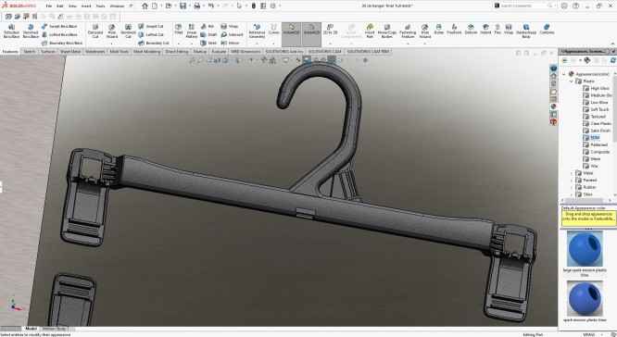Viewport: 617px width, 337px height.
Task: Select the Boundary Cut tool
Action: pyautogui.click(x=154, y=43)
